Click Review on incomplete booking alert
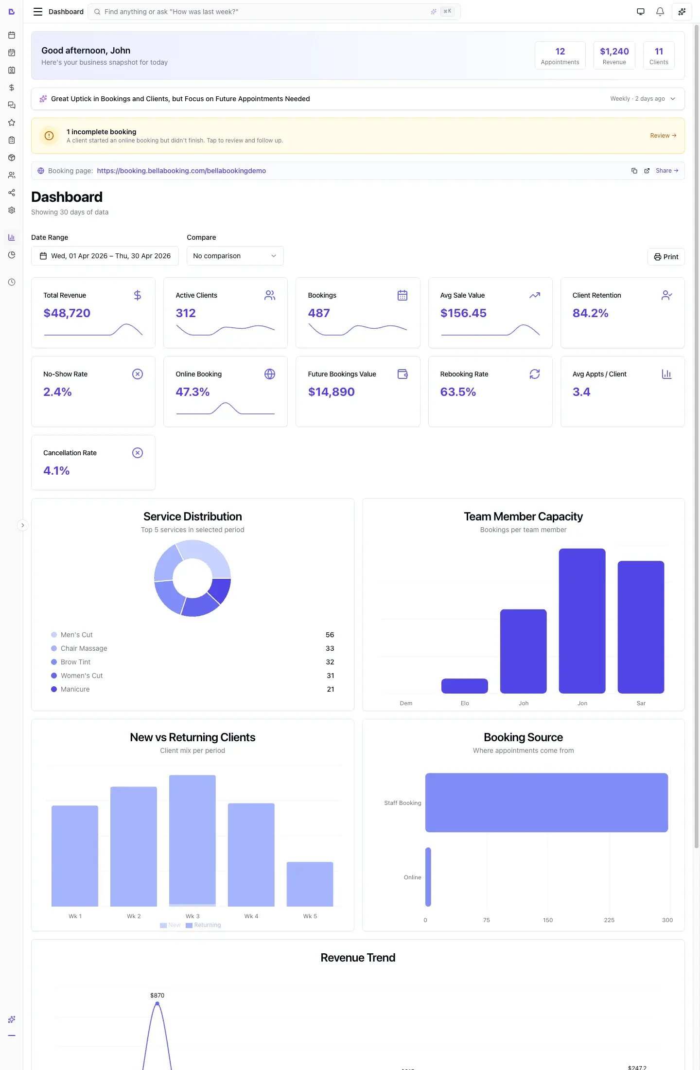The image size is (700, 1070). coord(663,136)
